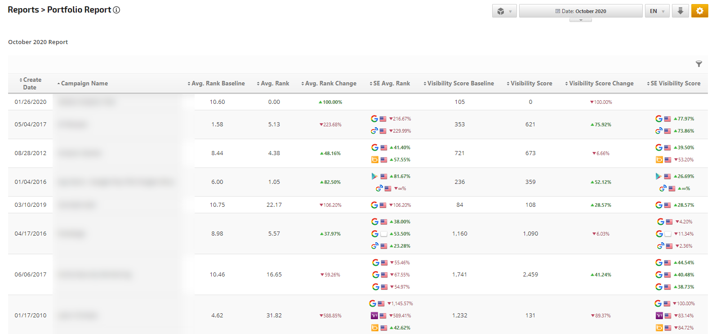Click the table filter funnel icon
This screenshot has height=334, width=716.
point(698,64)
